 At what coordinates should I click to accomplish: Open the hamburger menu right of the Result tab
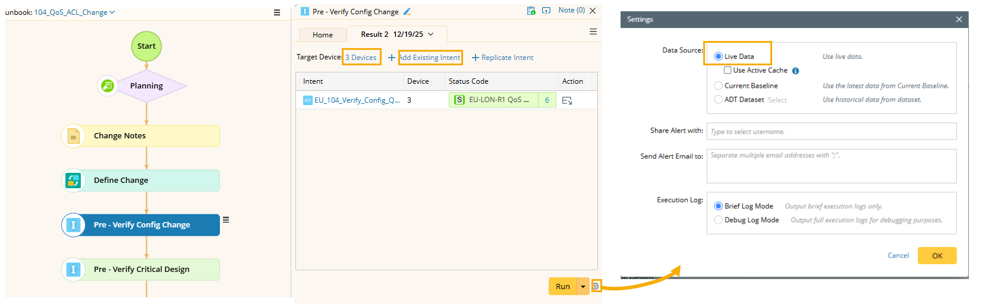pyautogui.click(x=593, y=32)
